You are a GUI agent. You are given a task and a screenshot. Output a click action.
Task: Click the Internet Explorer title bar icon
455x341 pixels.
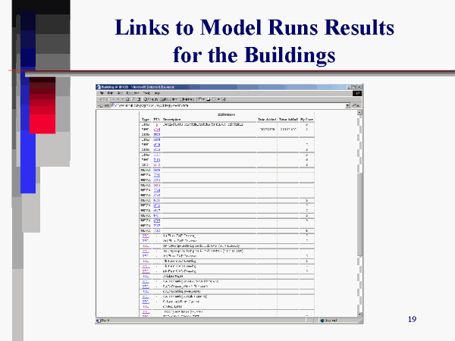pyautogui.click(x=99, y=87)
